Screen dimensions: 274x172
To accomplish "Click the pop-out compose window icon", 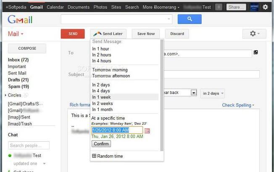I will click(x=256, y=52).
